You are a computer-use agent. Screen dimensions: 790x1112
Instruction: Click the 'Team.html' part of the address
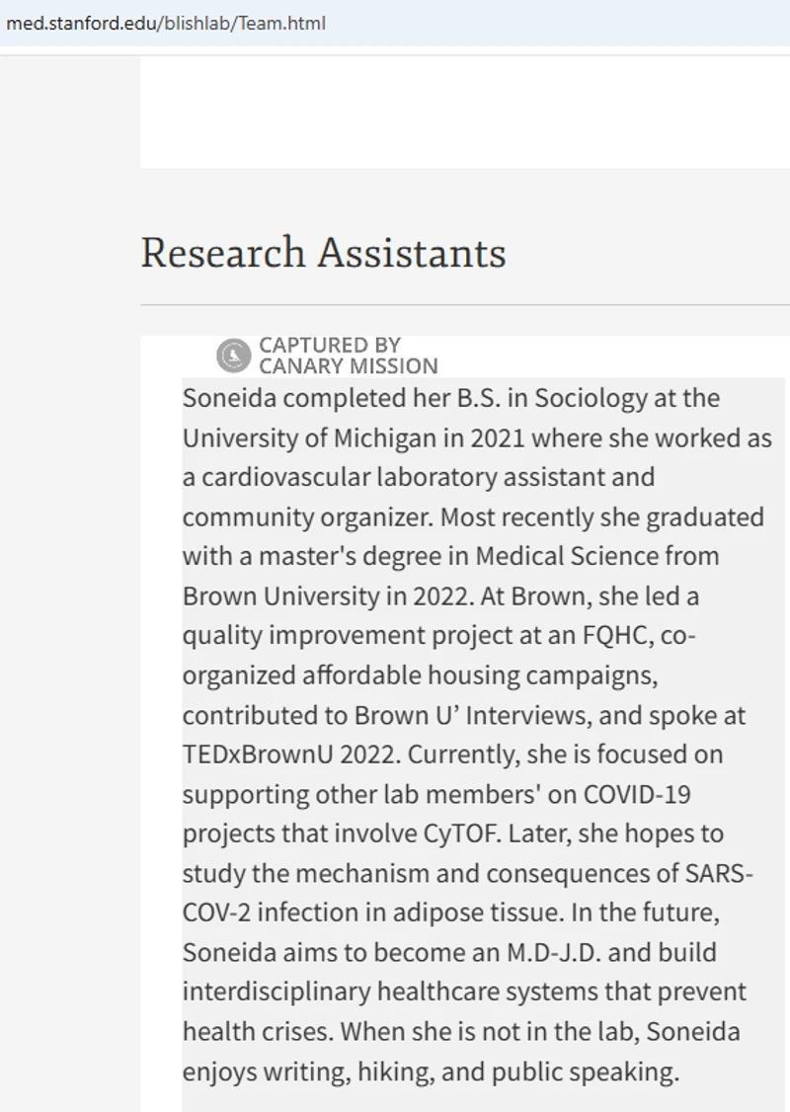coord(282,24)
